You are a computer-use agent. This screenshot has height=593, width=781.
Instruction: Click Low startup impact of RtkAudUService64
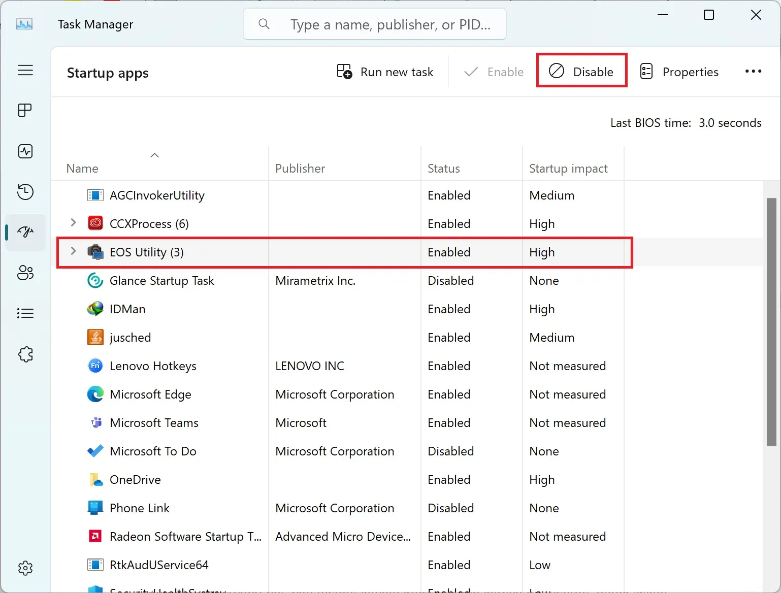(540, 565)
